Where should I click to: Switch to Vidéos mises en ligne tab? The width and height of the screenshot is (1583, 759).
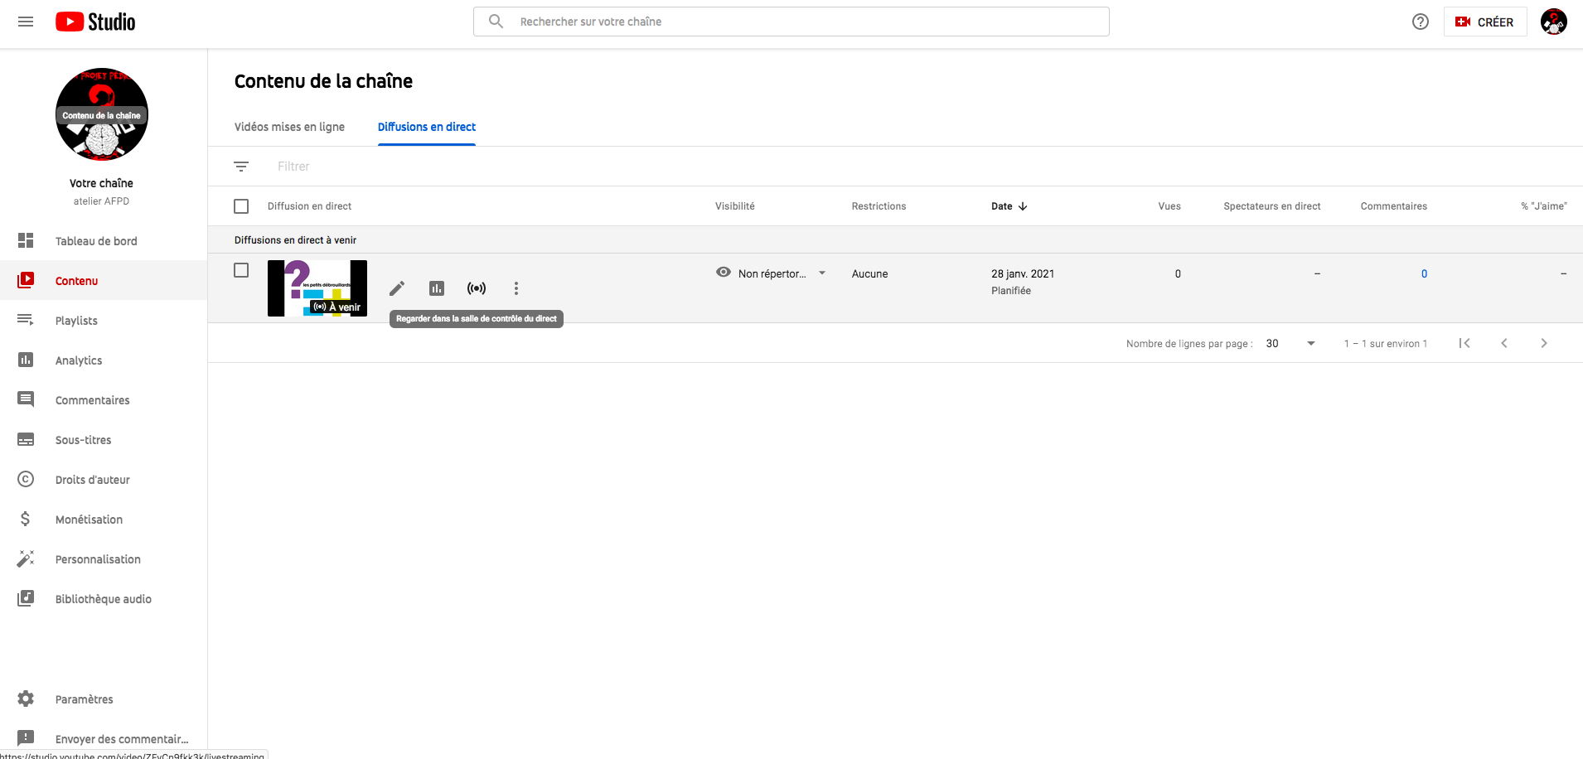click(x=289, y=127)
